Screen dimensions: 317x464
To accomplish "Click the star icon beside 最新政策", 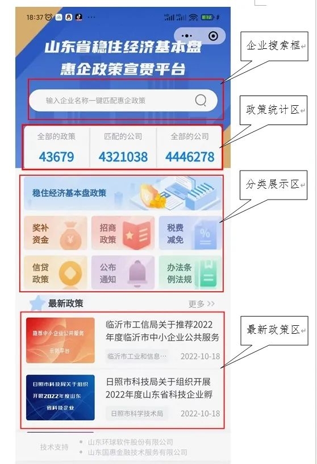I will point(37,303).
